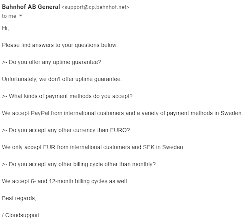This screenshot has height=220, width=244.
Task: Click the "/ Cloudsupport" signature
Action: [21, 215]
